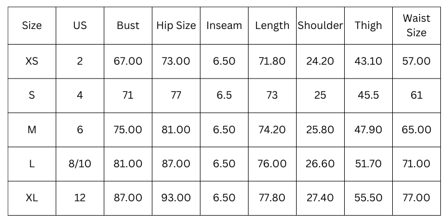Click the US size 12 cell

80,198
